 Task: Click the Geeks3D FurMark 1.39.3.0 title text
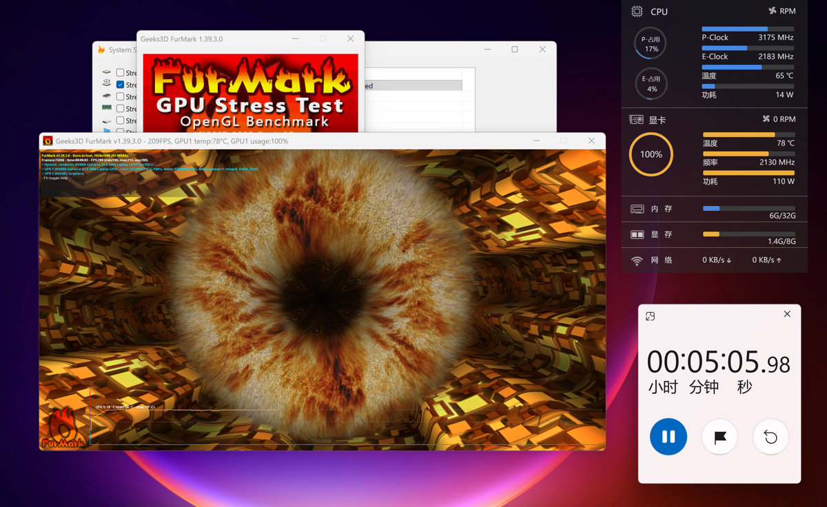182,39
